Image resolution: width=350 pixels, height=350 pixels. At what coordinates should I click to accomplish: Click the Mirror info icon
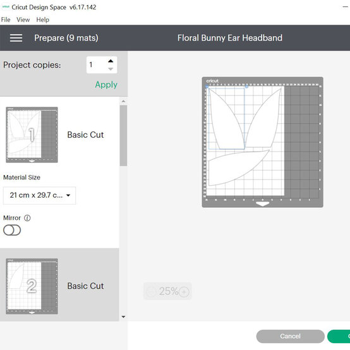click(27, 218)
